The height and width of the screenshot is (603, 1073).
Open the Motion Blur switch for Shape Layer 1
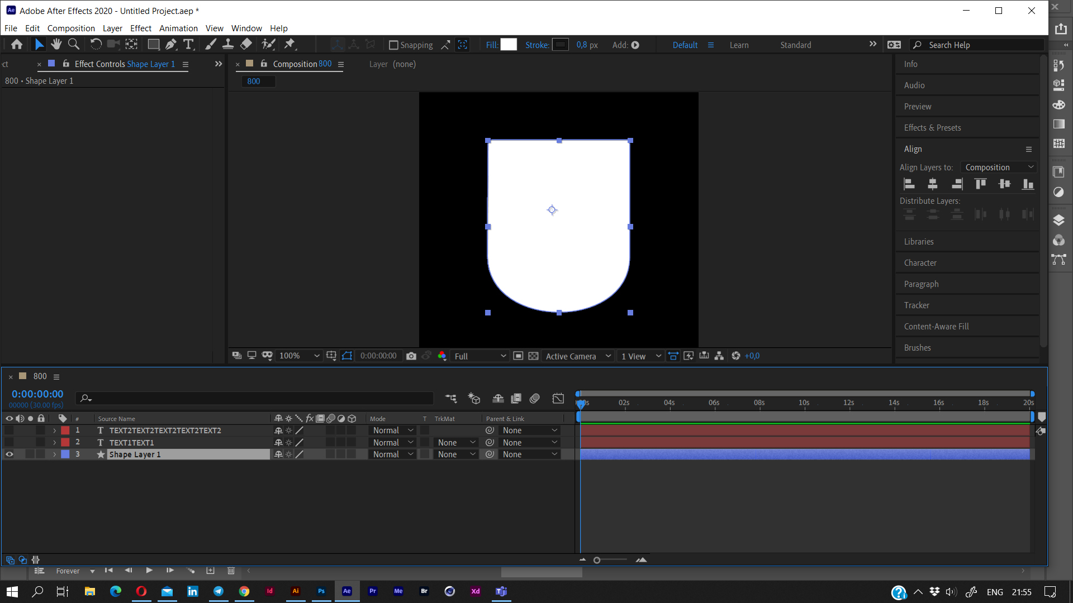tap(330, 454)
